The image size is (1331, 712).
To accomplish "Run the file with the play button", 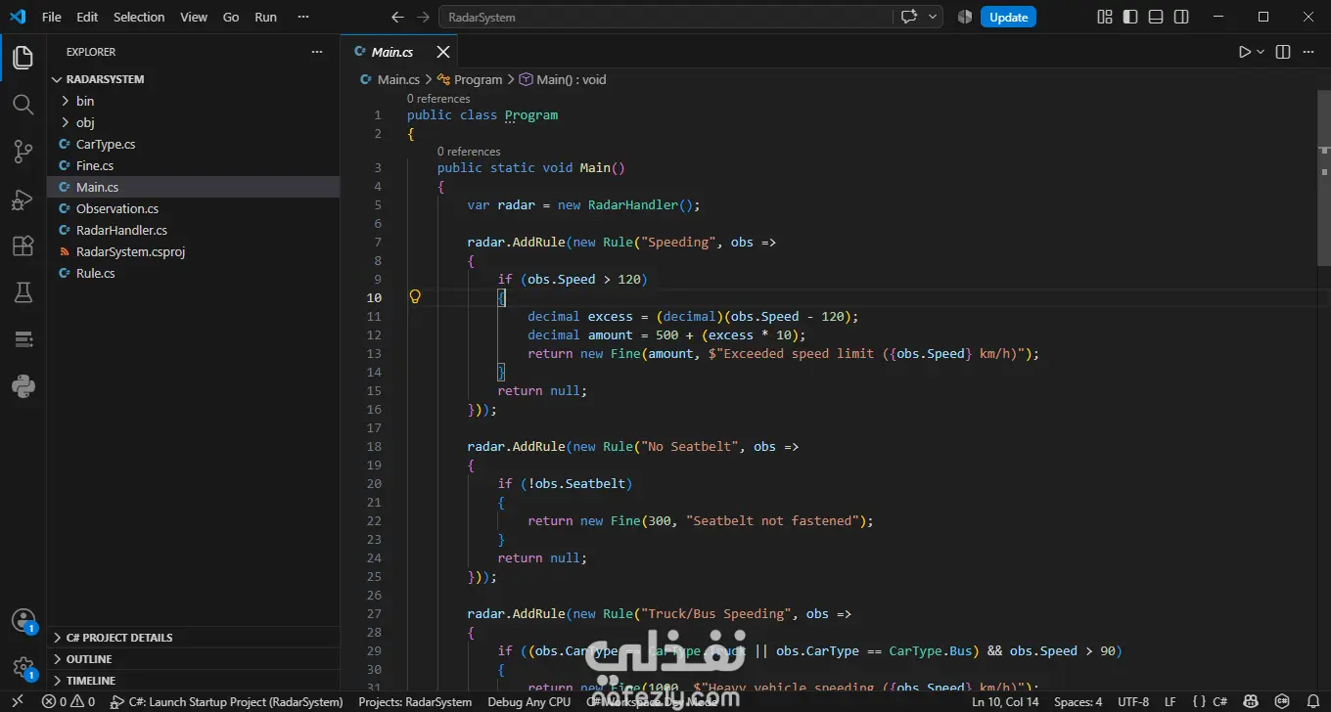I will pos(1245,52).
